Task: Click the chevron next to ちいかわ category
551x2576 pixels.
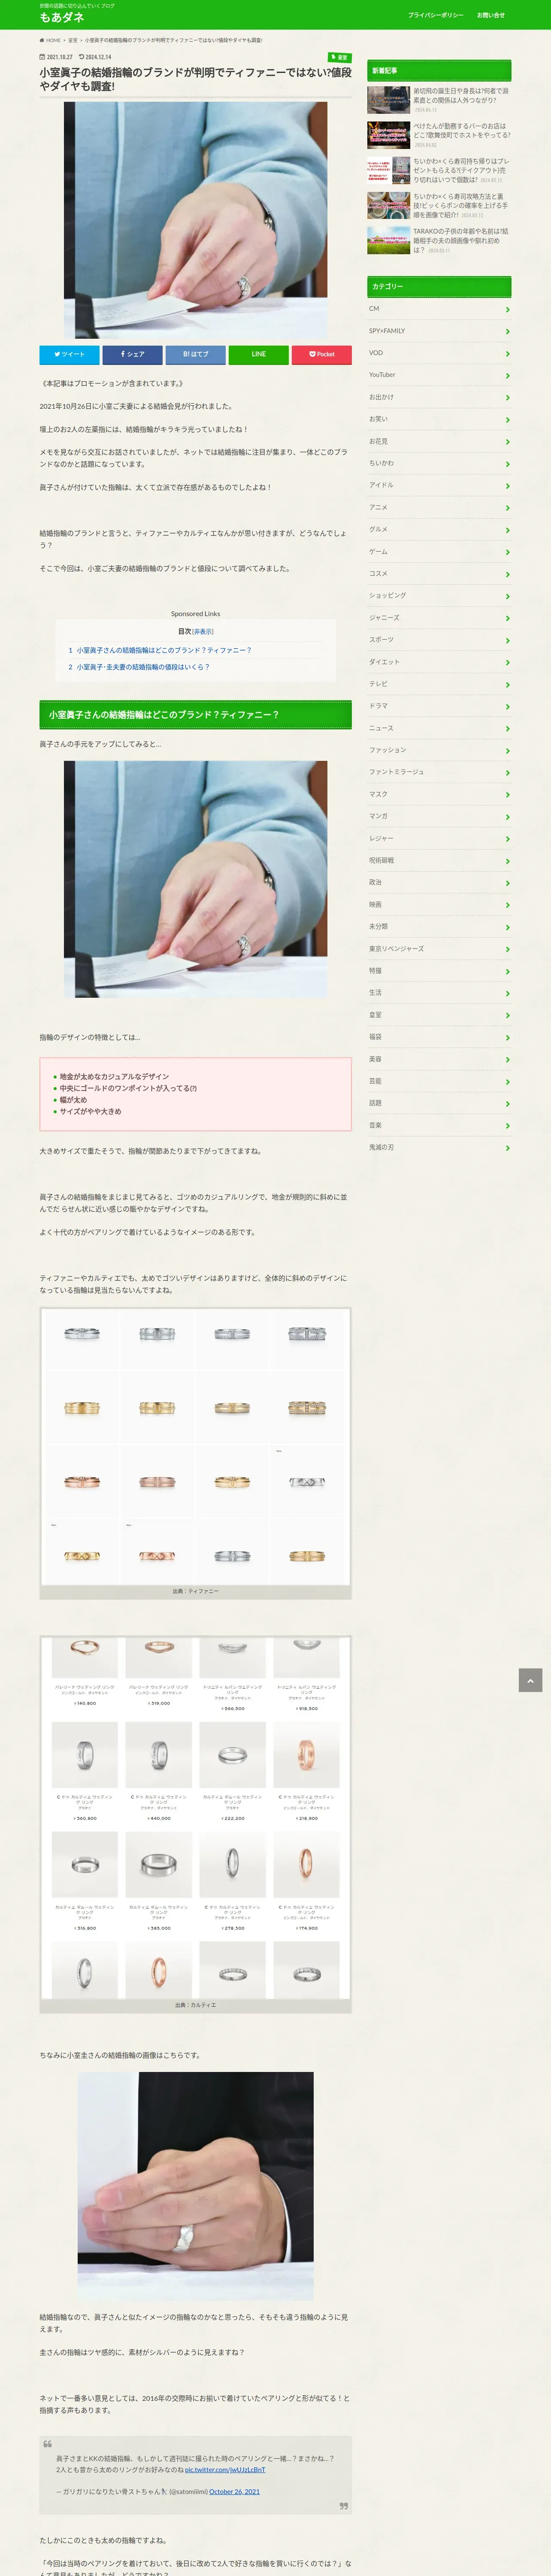Action: pyautogui.click(x=508, y=464)
